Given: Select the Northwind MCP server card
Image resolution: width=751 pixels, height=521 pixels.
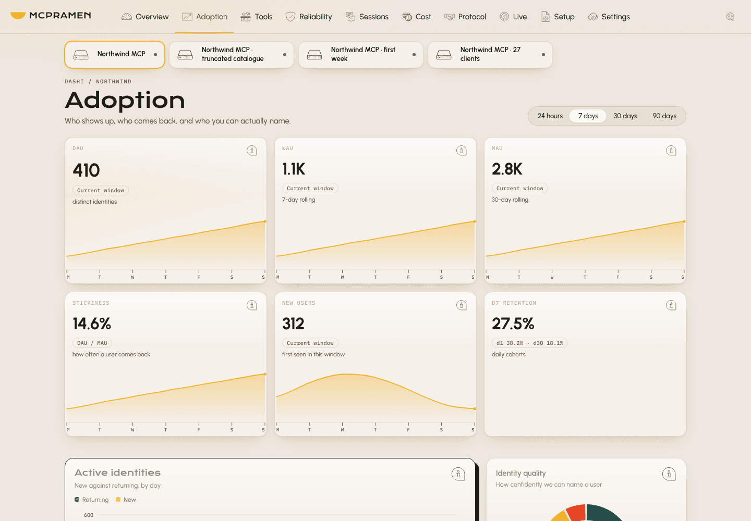Looking at the screenshot, I should pyautogui.click(x=115, y=55).
